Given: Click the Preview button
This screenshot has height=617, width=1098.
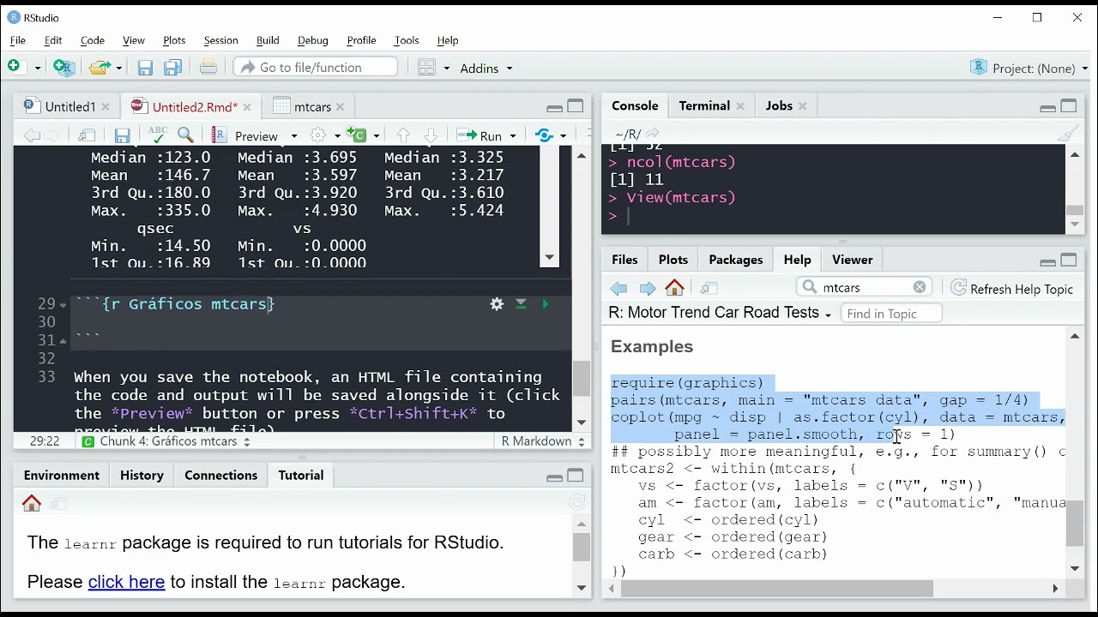Looking at the screenshot, I should tap(246, 135).
